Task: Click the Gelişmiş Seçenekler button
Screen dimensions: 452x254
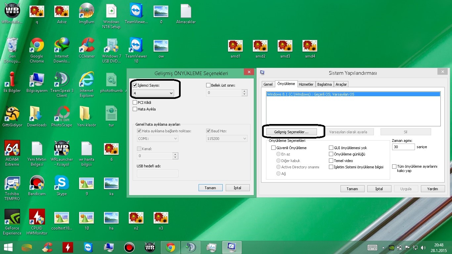Action: coord(291,132)
